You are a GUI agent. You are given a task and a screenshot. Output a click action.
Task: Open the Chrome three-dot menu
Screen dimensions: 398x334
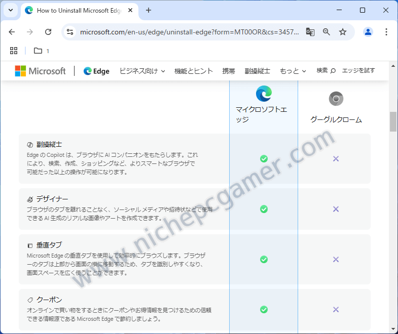point(386,32)
